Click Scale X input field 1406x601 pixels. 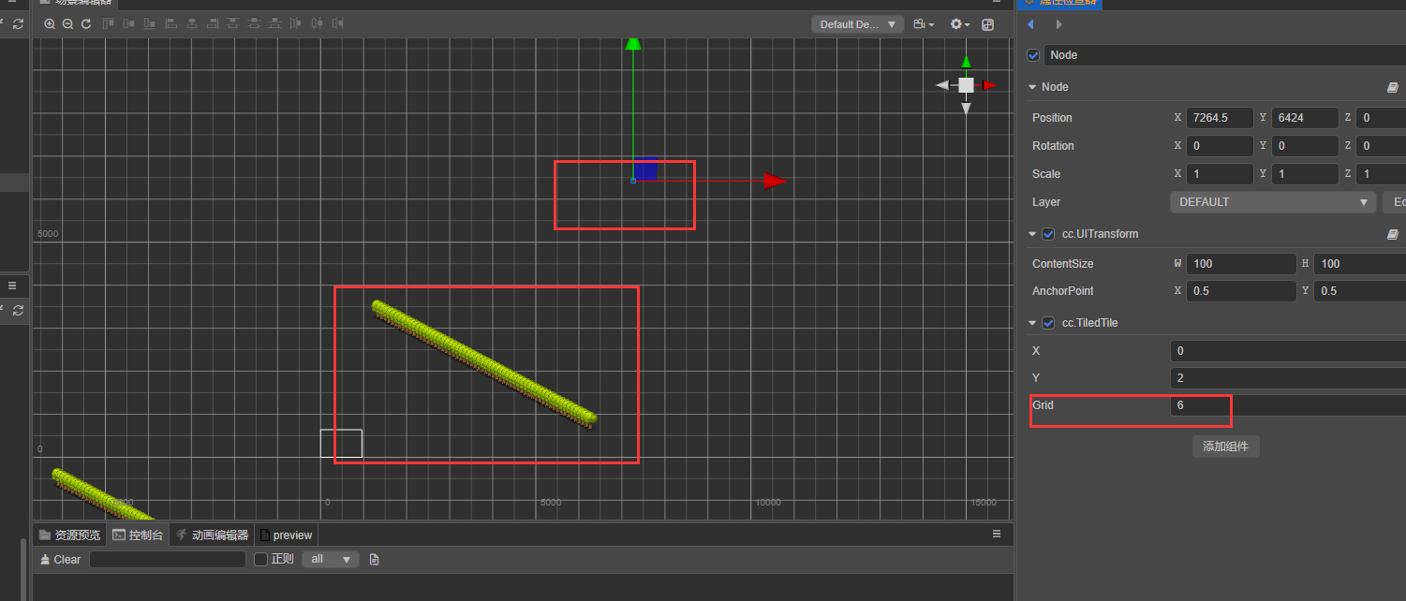tap(1220, 174)
